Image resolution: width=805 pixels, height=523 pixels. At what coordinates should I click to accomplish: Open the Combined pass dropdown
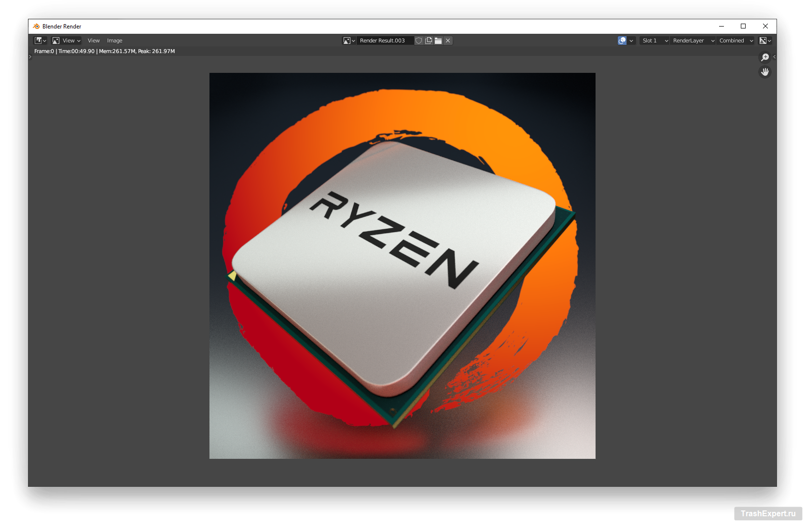coord(736,41)
